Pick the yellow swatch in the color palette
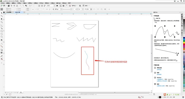 (x=184, y=43)
